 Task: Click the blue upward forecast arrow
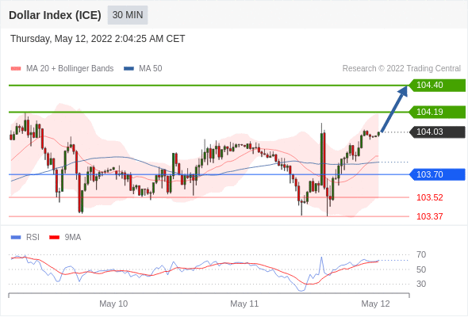pos(394,109)
